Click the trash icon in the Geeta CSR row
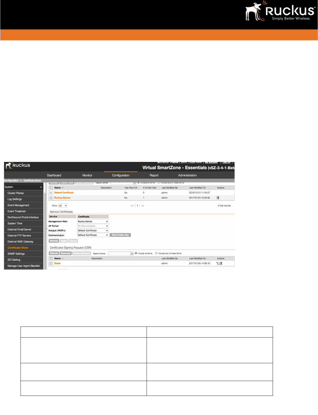This screenshot has height=415, width=318. [221, 263]
